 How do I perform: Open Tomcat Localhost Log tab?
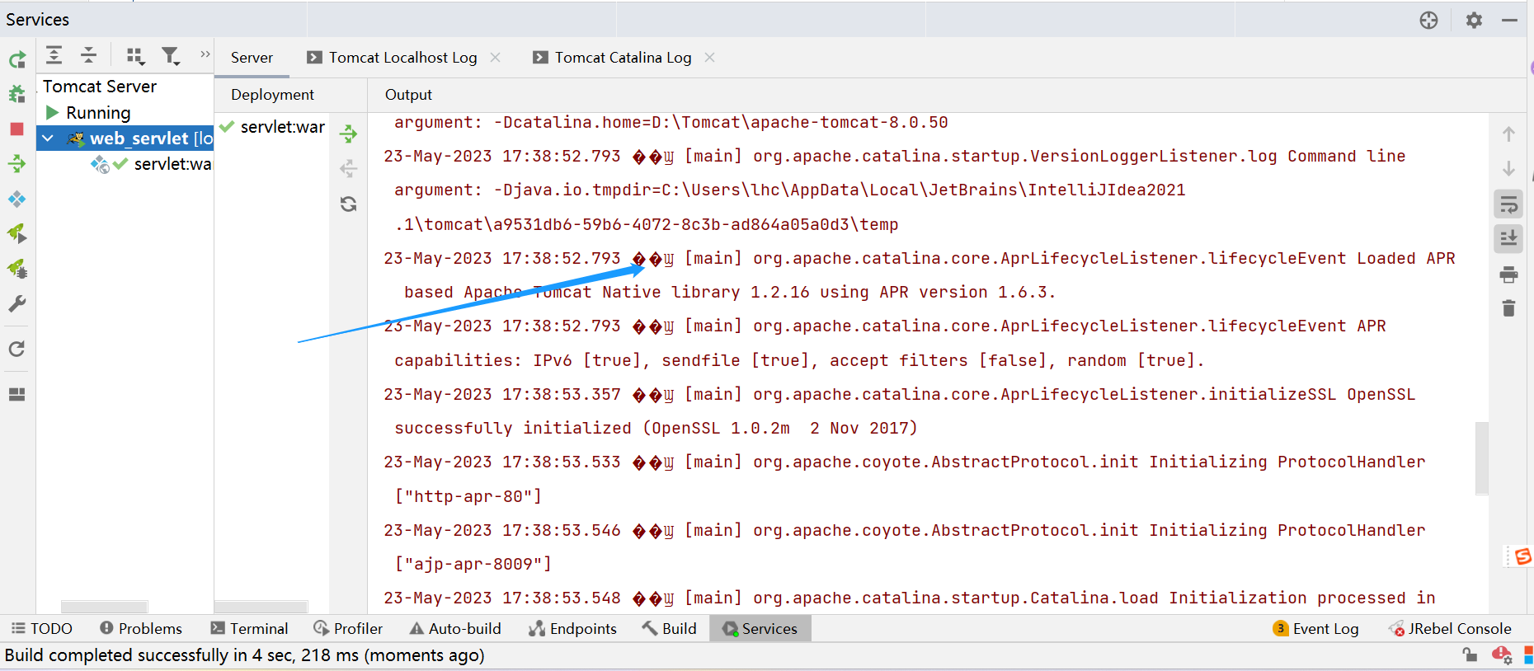402,58
